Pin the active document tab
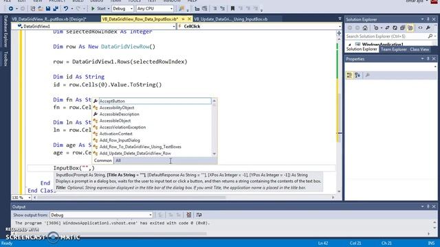The width and height of the screenshot is (440, 247). tap(183, 19)
